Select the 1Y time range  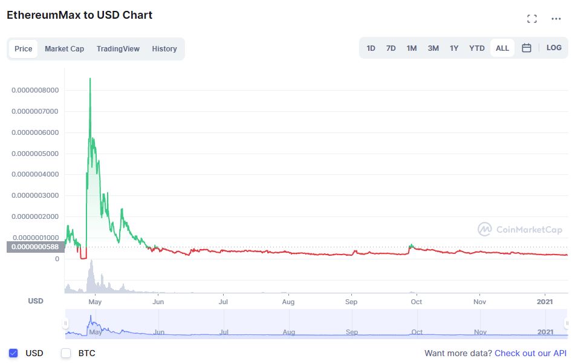(454, 48)
